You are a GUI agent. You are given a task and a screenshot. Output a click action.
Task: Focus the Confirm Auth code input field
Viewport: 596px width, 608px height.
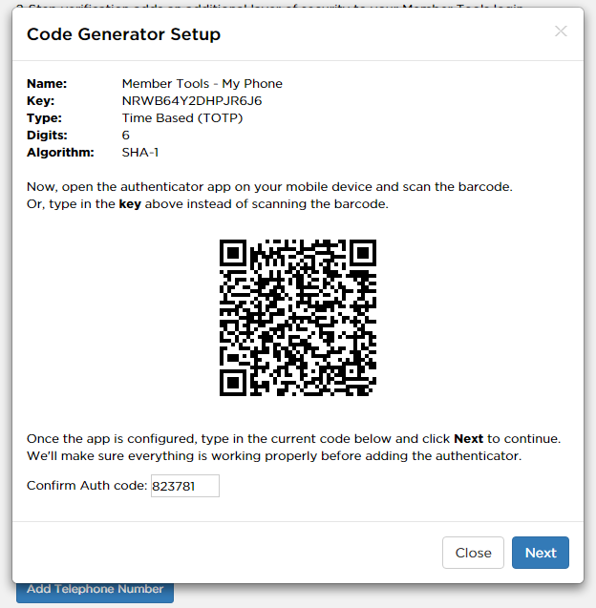point(185,486)
